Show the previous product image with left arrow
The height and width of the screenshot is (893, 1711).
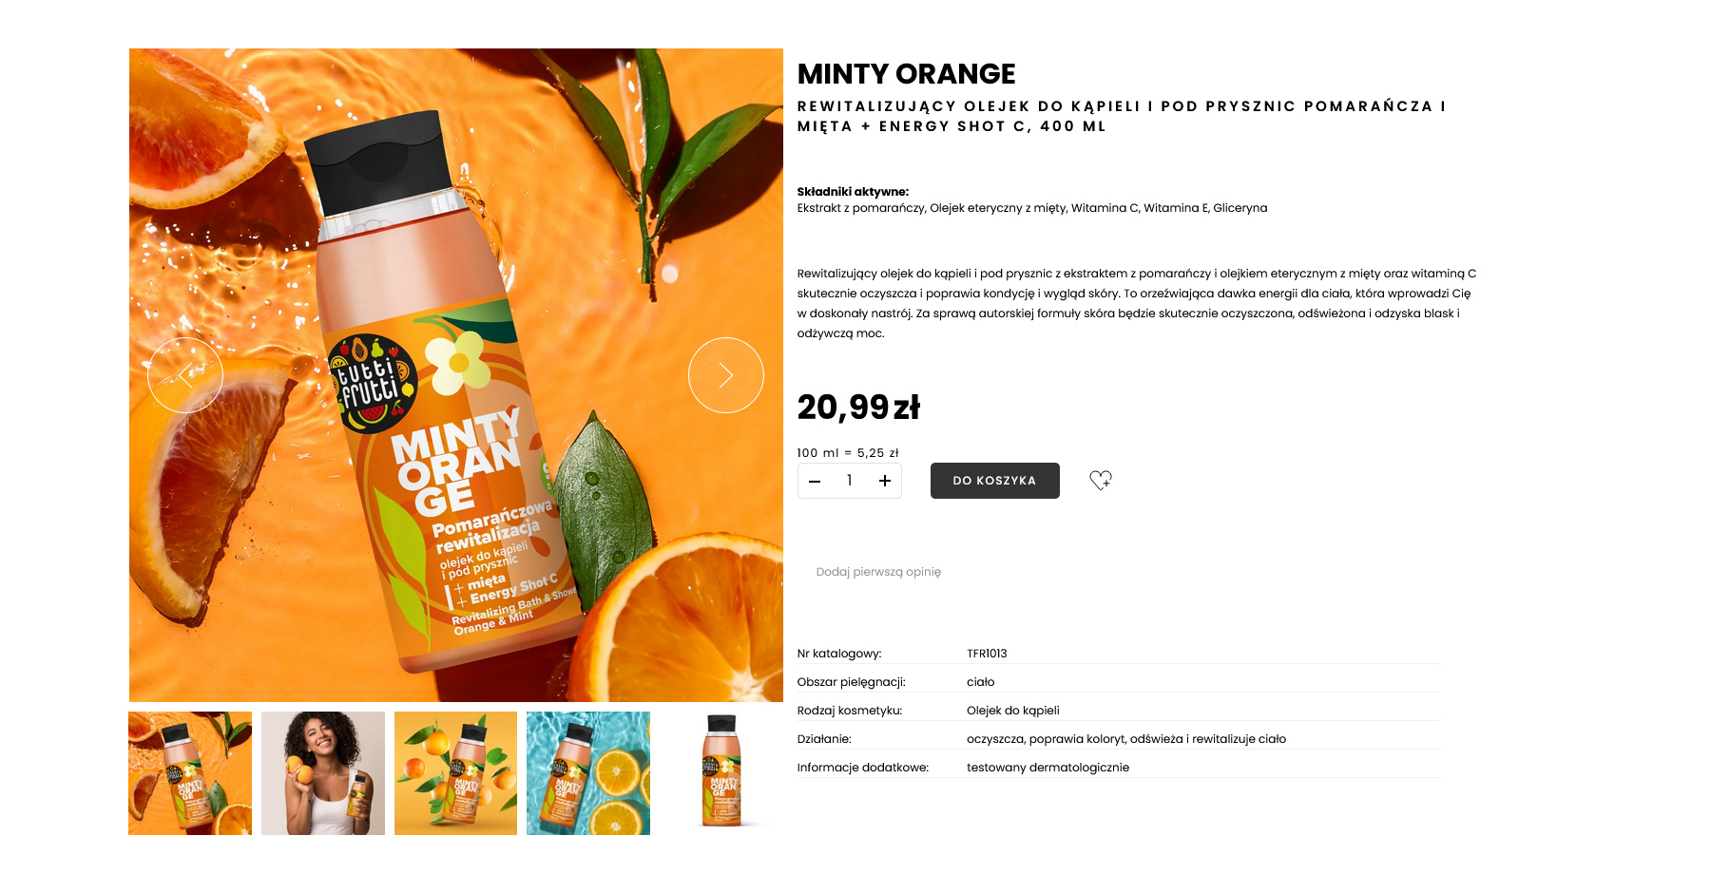click(185, 375)
